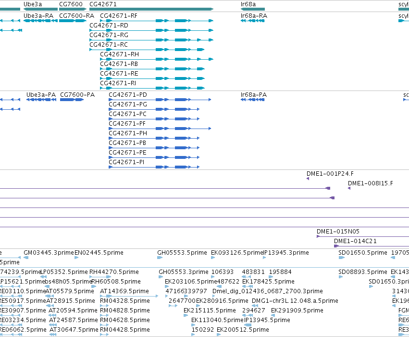This screenshot has height=337, width=409.
Task: Select the CG42671-PB protein label
Action: point(127,143)
